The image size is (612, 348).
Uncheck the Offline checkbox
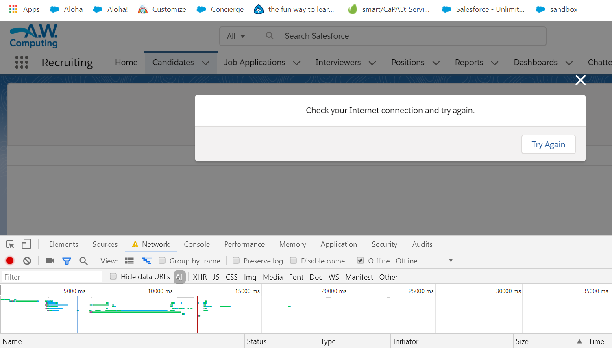[x=360, y=260]
